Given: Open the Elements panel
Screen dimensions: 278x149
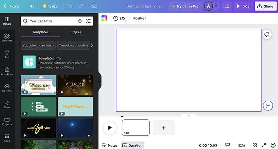Looking at the screenshot, I should [7, 38].
